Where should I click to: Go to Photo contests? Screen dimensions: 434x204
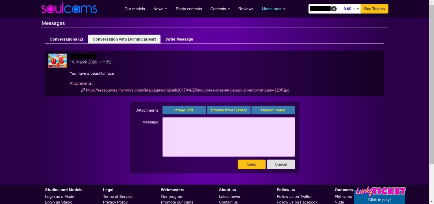(x=189, y=9)
